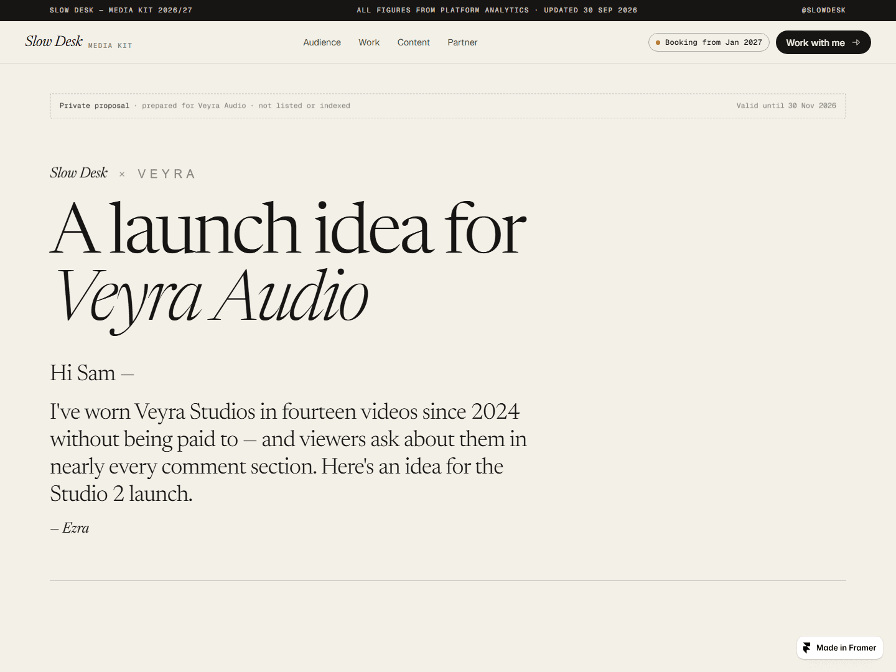This screenshot has height=672, width=896.
Task: Click the arrow icon in Work with me
Action: click(x=856, y=42)
